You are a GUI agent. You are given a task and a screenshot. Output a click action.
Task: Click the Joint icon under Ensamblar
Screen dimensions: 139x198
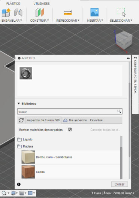coord(18,12)
